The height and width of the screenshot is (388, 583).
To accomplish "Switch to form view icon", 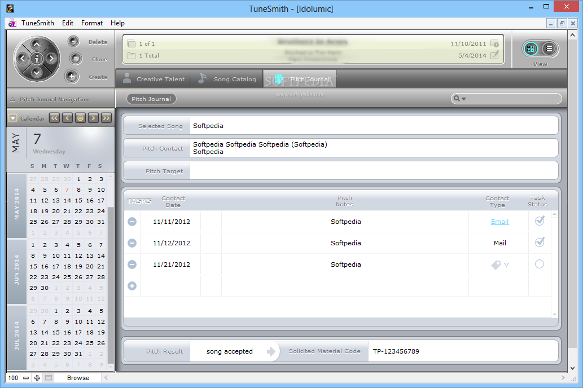I will tap(531, 48).
